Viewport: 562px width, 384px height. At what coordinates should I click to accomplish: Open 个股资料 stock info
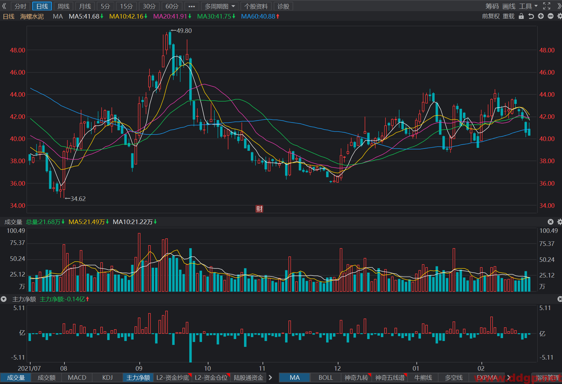(256, 6)
